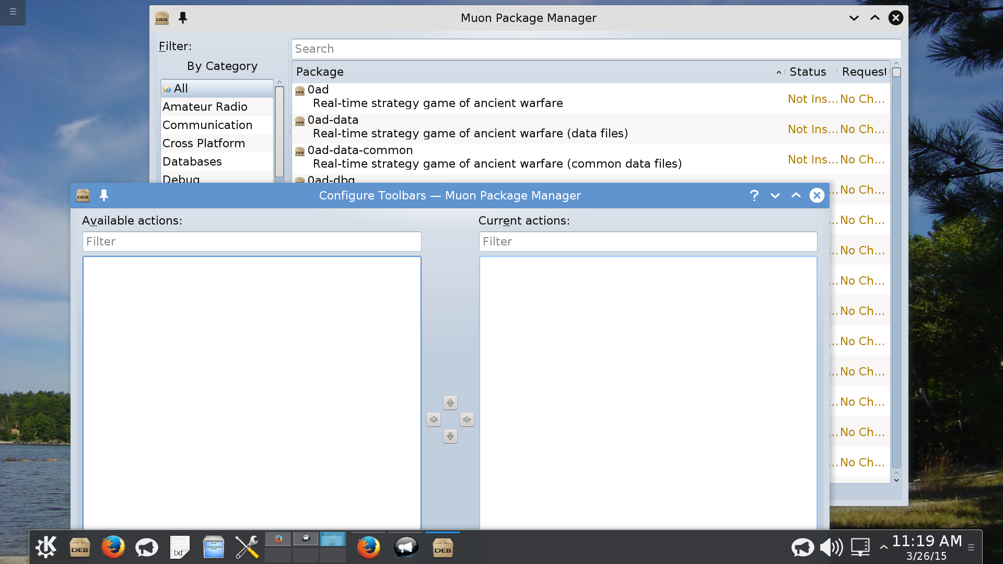The image size is (1003, 564).
Task: Switch to virtual desktop with chat window in pager
Action: coord(306,539)
